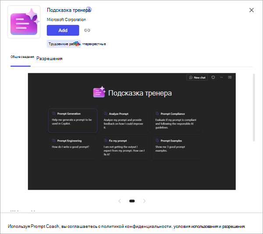The height and width of the screenshot is (234, 263).
Task: Click the Подсказка тренера logo in the preview
Action: (99, 92)
